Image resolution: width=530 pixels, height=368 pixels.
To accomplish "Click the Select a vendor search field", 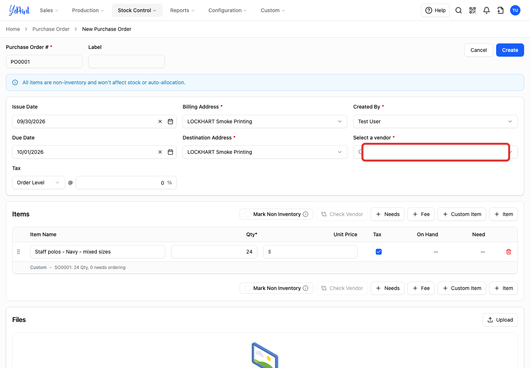I will [435, 152].
